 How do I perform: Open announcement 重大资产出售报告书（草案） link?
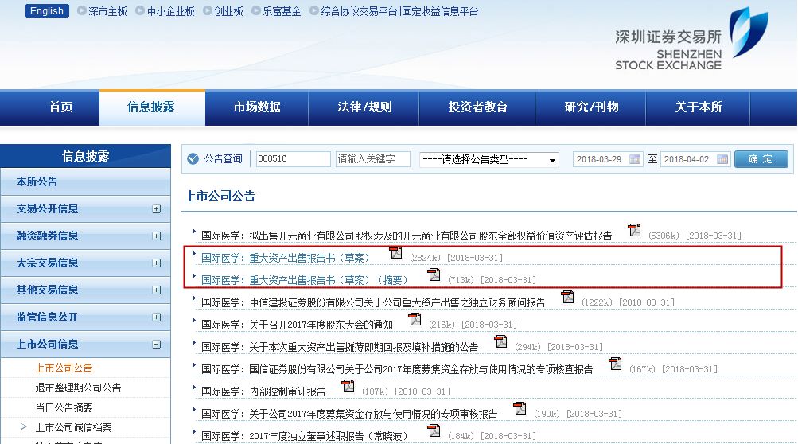(x=285, y=258)
